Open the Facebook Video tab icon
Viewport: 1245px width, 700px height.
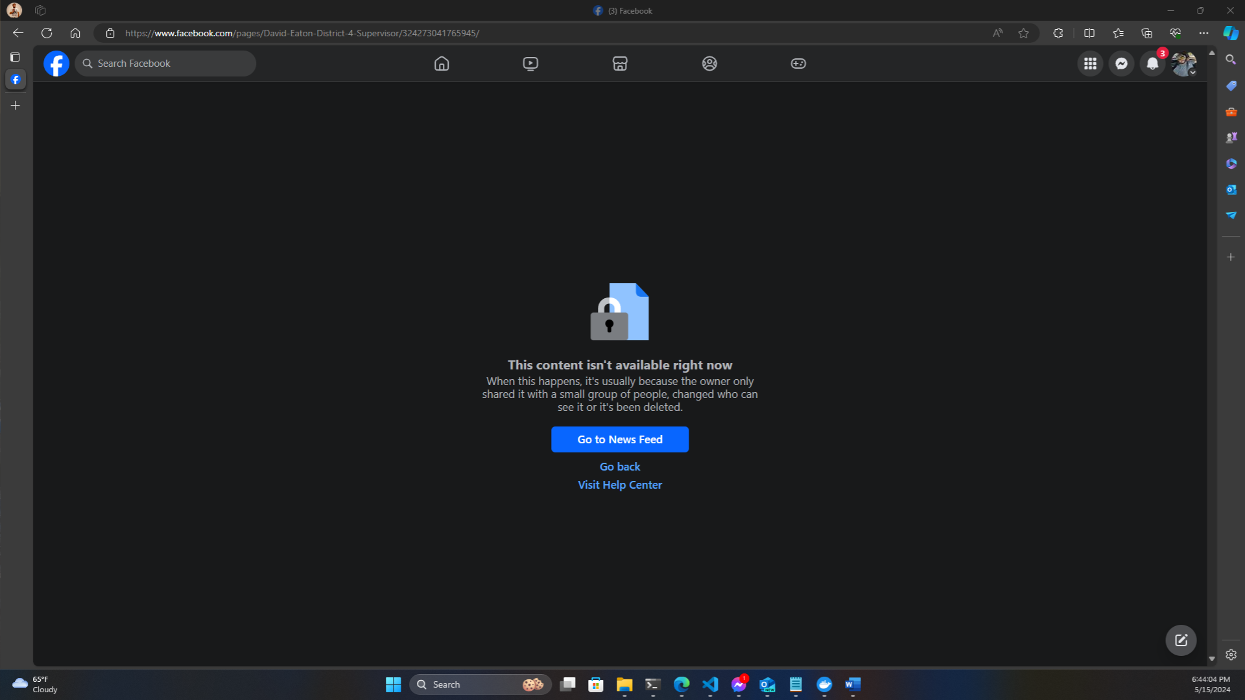pos(530,64)
